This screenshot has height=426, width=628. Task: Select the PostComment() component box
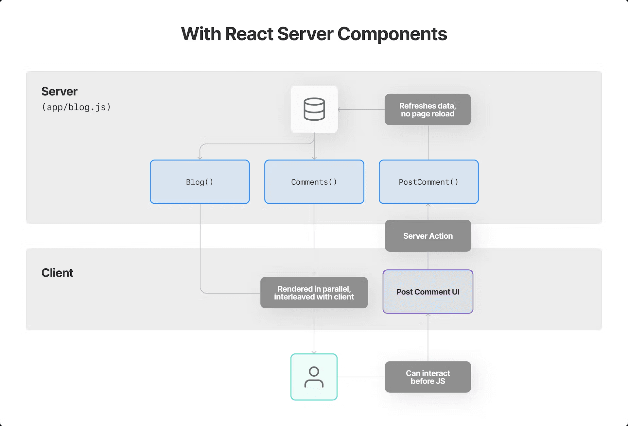[x=428, y=182]
